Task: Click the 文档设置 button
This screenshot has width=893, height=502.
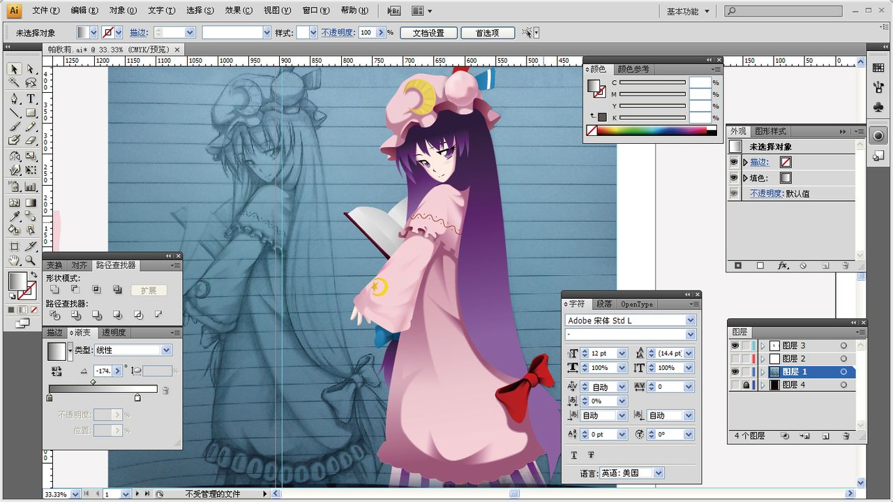Action: click(x=428, y=33)
